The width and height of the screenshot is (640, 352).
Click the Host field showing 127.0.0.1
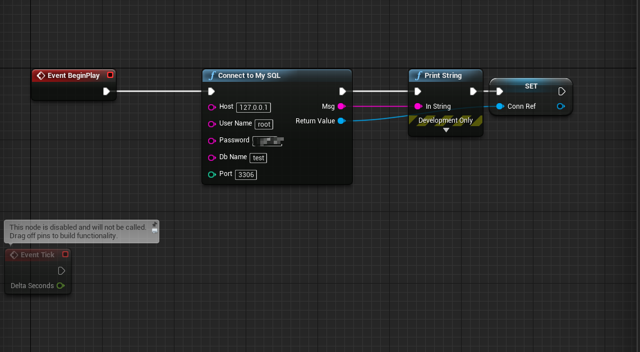point(254,107)
